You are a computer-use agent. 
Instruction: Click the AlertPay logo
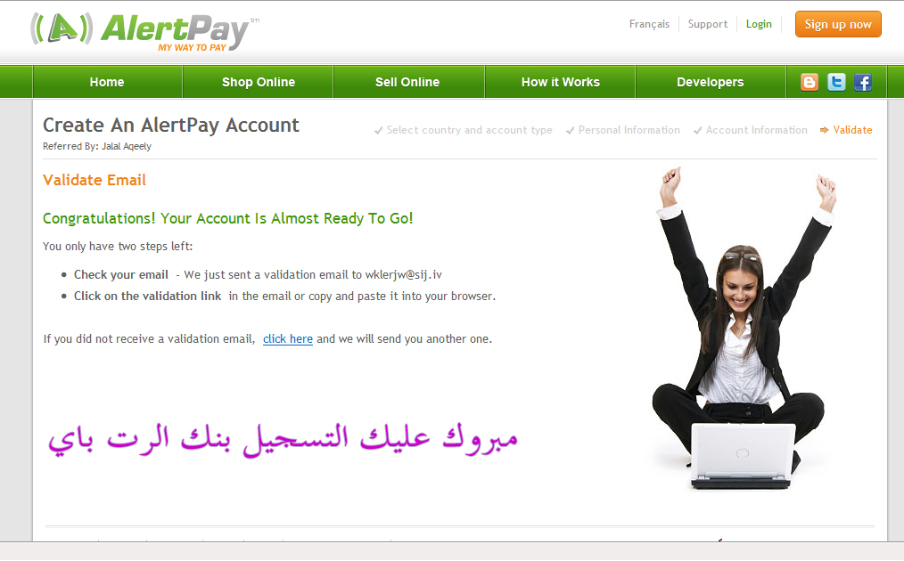[x=144, y=32]
